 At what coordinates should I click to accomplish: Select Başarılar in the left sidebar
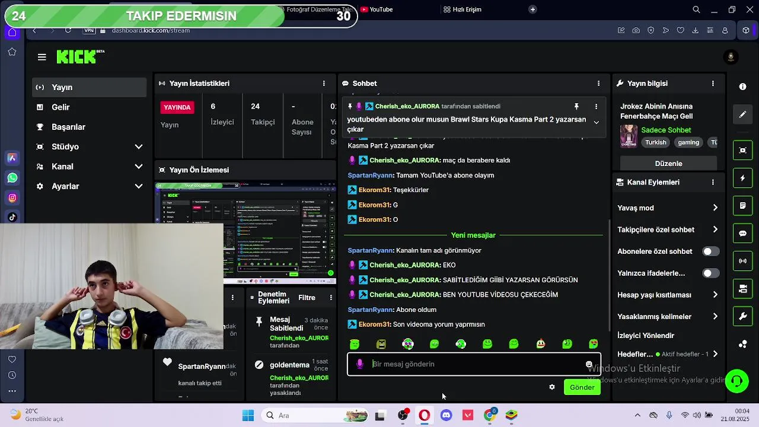coord(89,127)
